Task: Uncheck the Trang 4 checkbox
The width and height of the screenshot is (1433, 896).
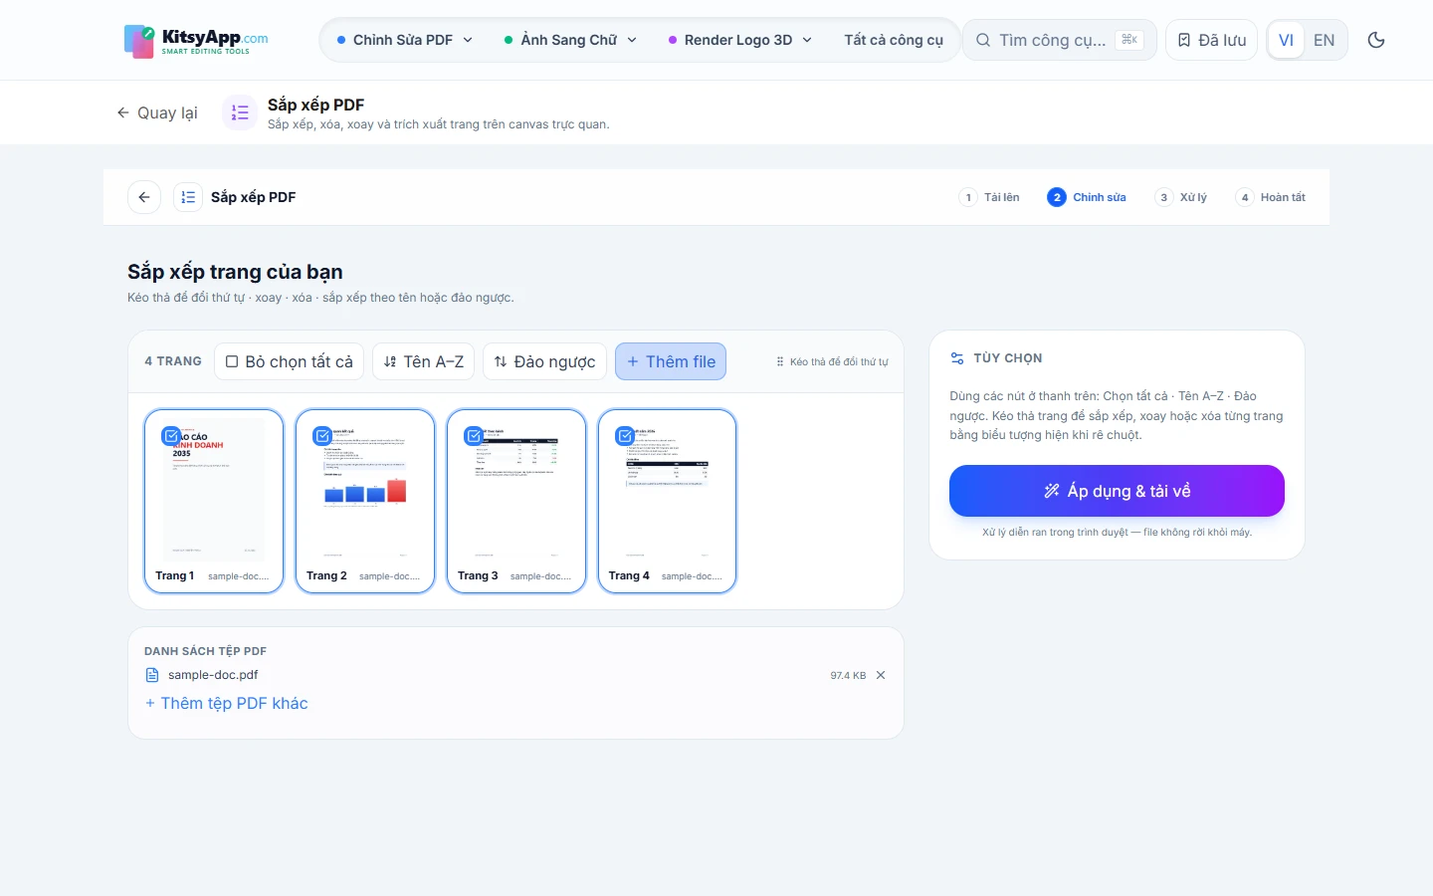Action: click(625, 436)
